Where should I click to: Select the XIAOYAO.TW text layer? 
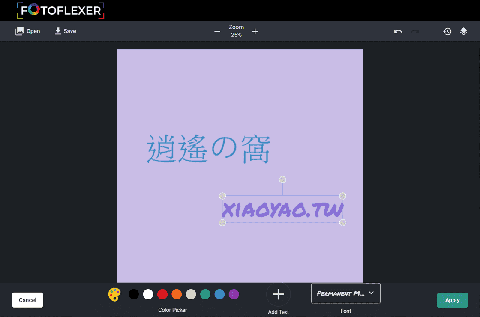[x=282, y=209]
